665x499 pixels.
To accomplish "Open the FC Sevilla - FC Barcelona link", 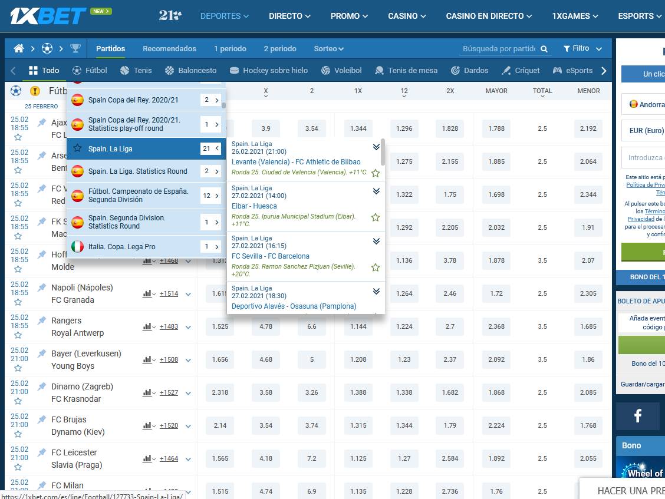I will tap(271, 256).
